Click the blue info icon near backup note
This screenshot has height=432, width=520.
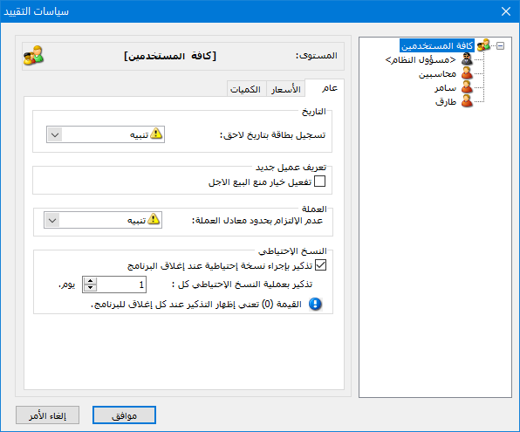pyautogui.click(x=315, y=304)
